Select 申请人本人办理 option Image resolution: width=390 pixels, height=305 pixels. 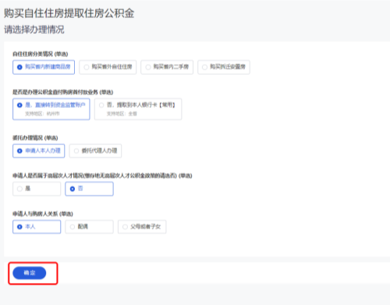click(39, 151)
